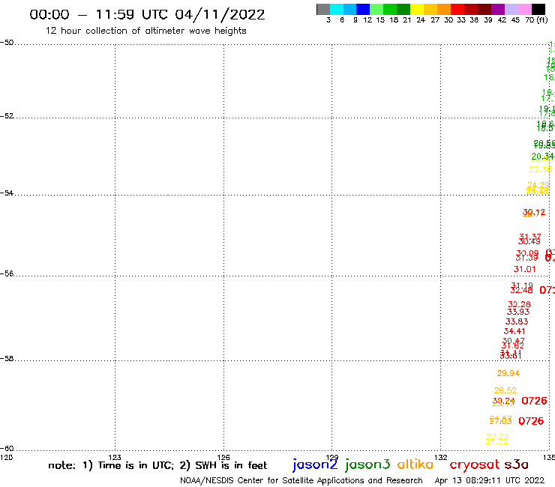Click the purple swatch in the legend
Image resolution: width=555 pixels, height=487 pixels.
coord(498,9)
